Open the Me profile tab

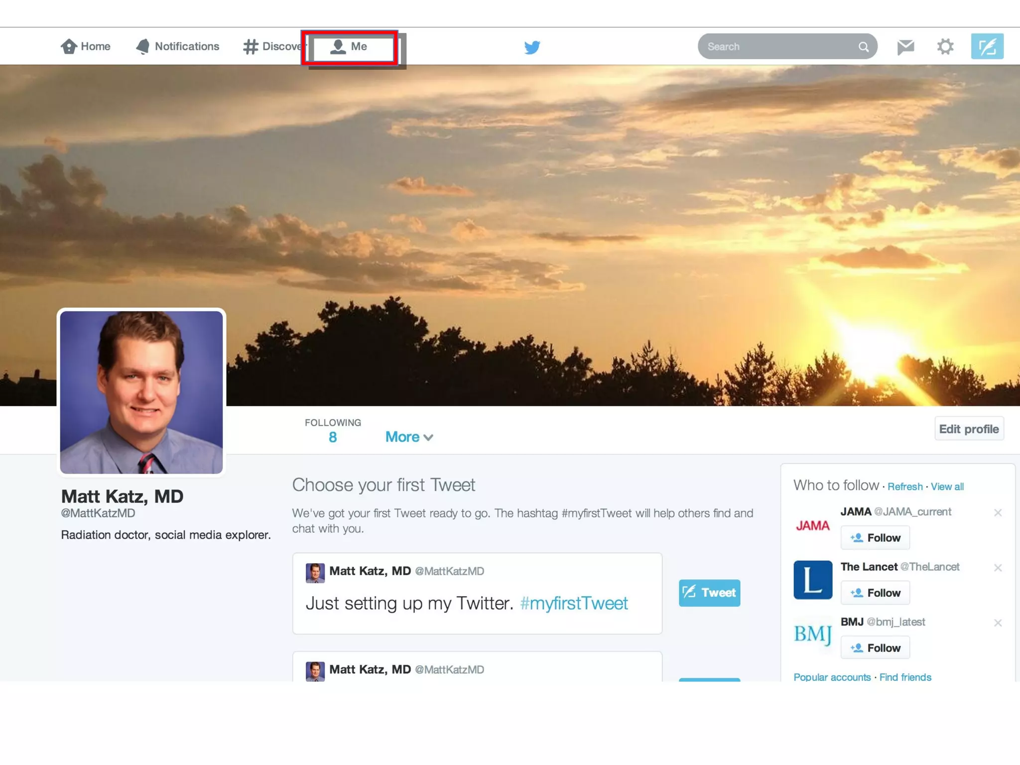point(350,47)
